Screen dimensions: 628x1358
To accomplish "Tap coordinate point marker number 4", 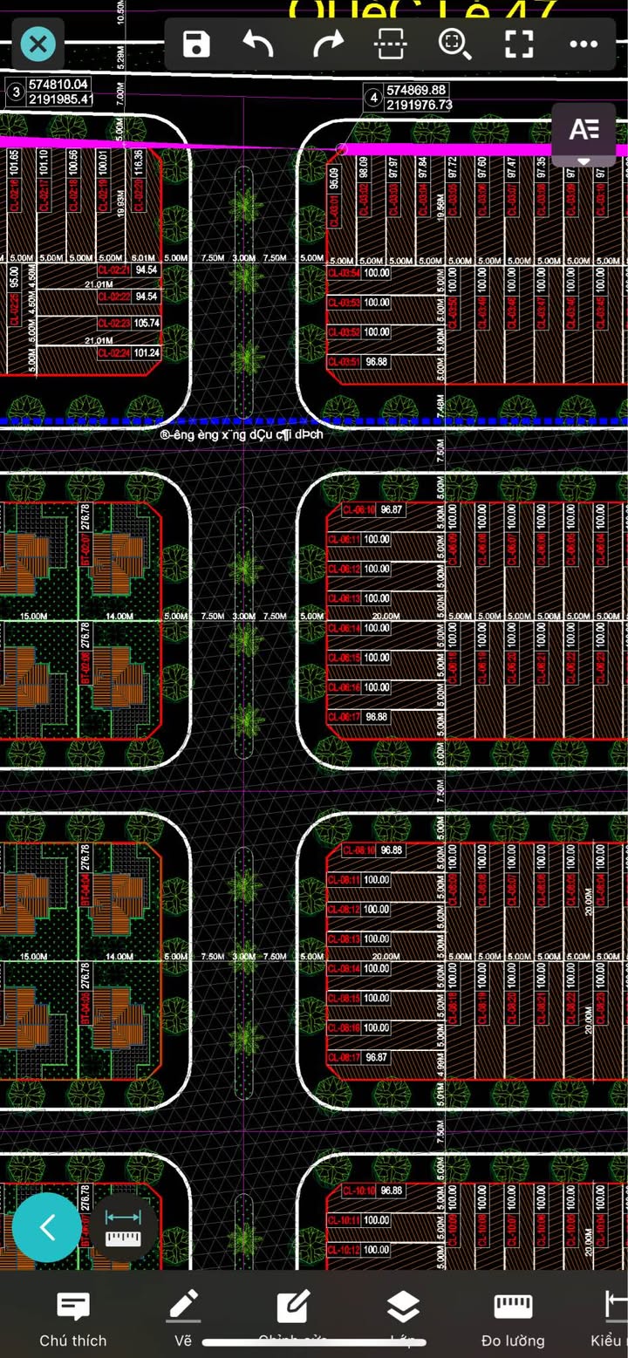I will (x=374, y=98).
